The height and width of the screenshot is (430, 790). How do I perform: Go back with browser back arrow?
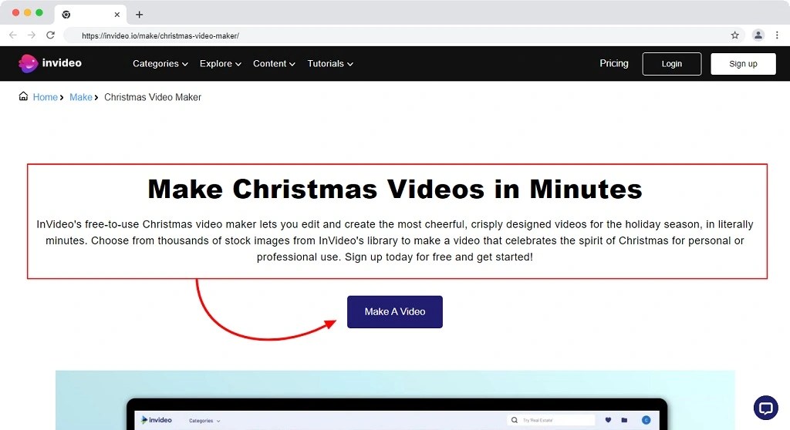coord(13,35)
